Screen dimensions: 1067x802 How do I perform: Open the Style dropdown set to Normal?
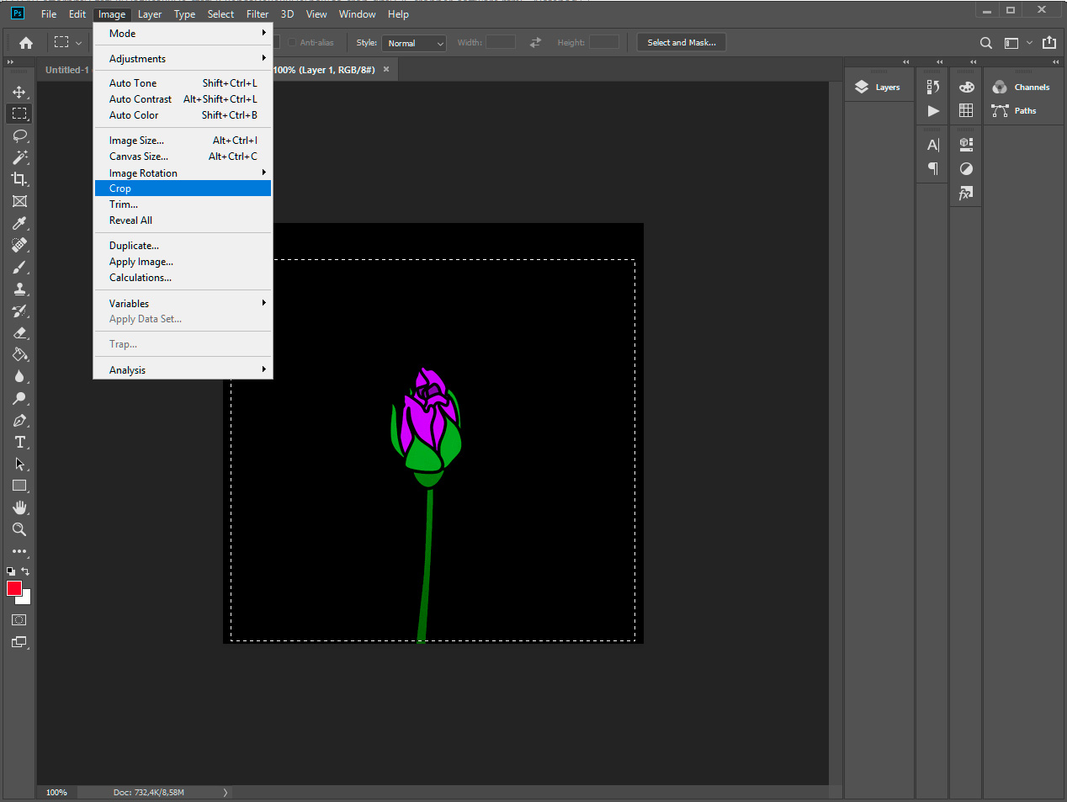tap(414, 43)
